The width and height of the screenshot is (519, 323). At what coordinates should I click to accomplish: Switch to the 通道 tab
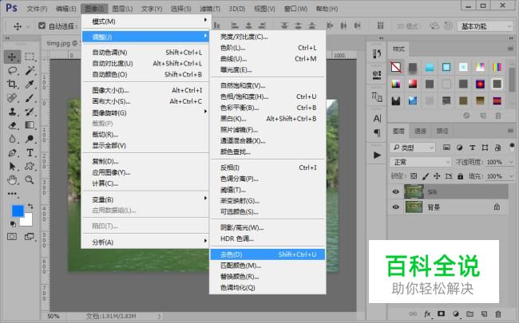pyautogui.click(x=420, y=132)
